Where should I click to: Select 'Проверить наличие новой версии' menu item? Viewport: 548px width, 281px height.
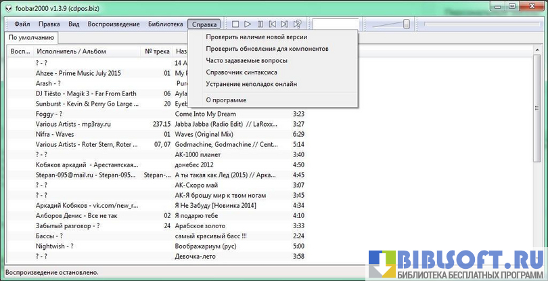click(256, 37)
